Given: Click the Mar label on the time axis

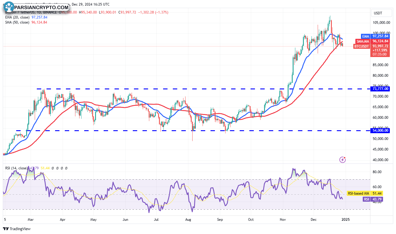Looking at the screenshot, I should [31, 220].
